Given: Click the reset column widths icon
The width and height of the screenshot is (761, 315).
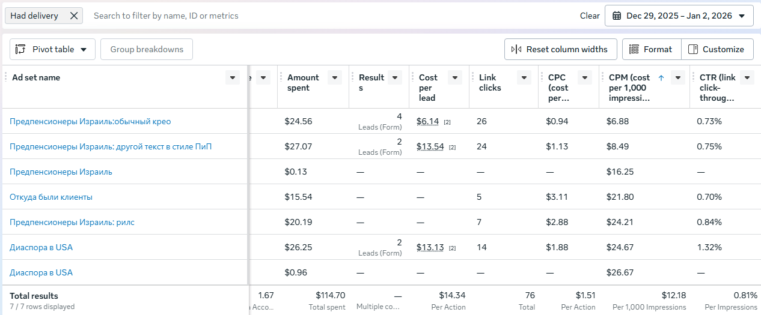Looking at the screenshot, I should 516,49.
